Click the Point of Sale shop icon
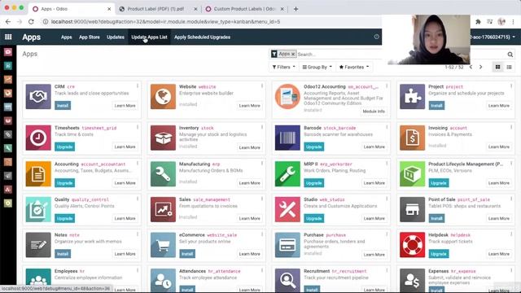The width and height of the screenshot is (521, 293). [412, 210]
